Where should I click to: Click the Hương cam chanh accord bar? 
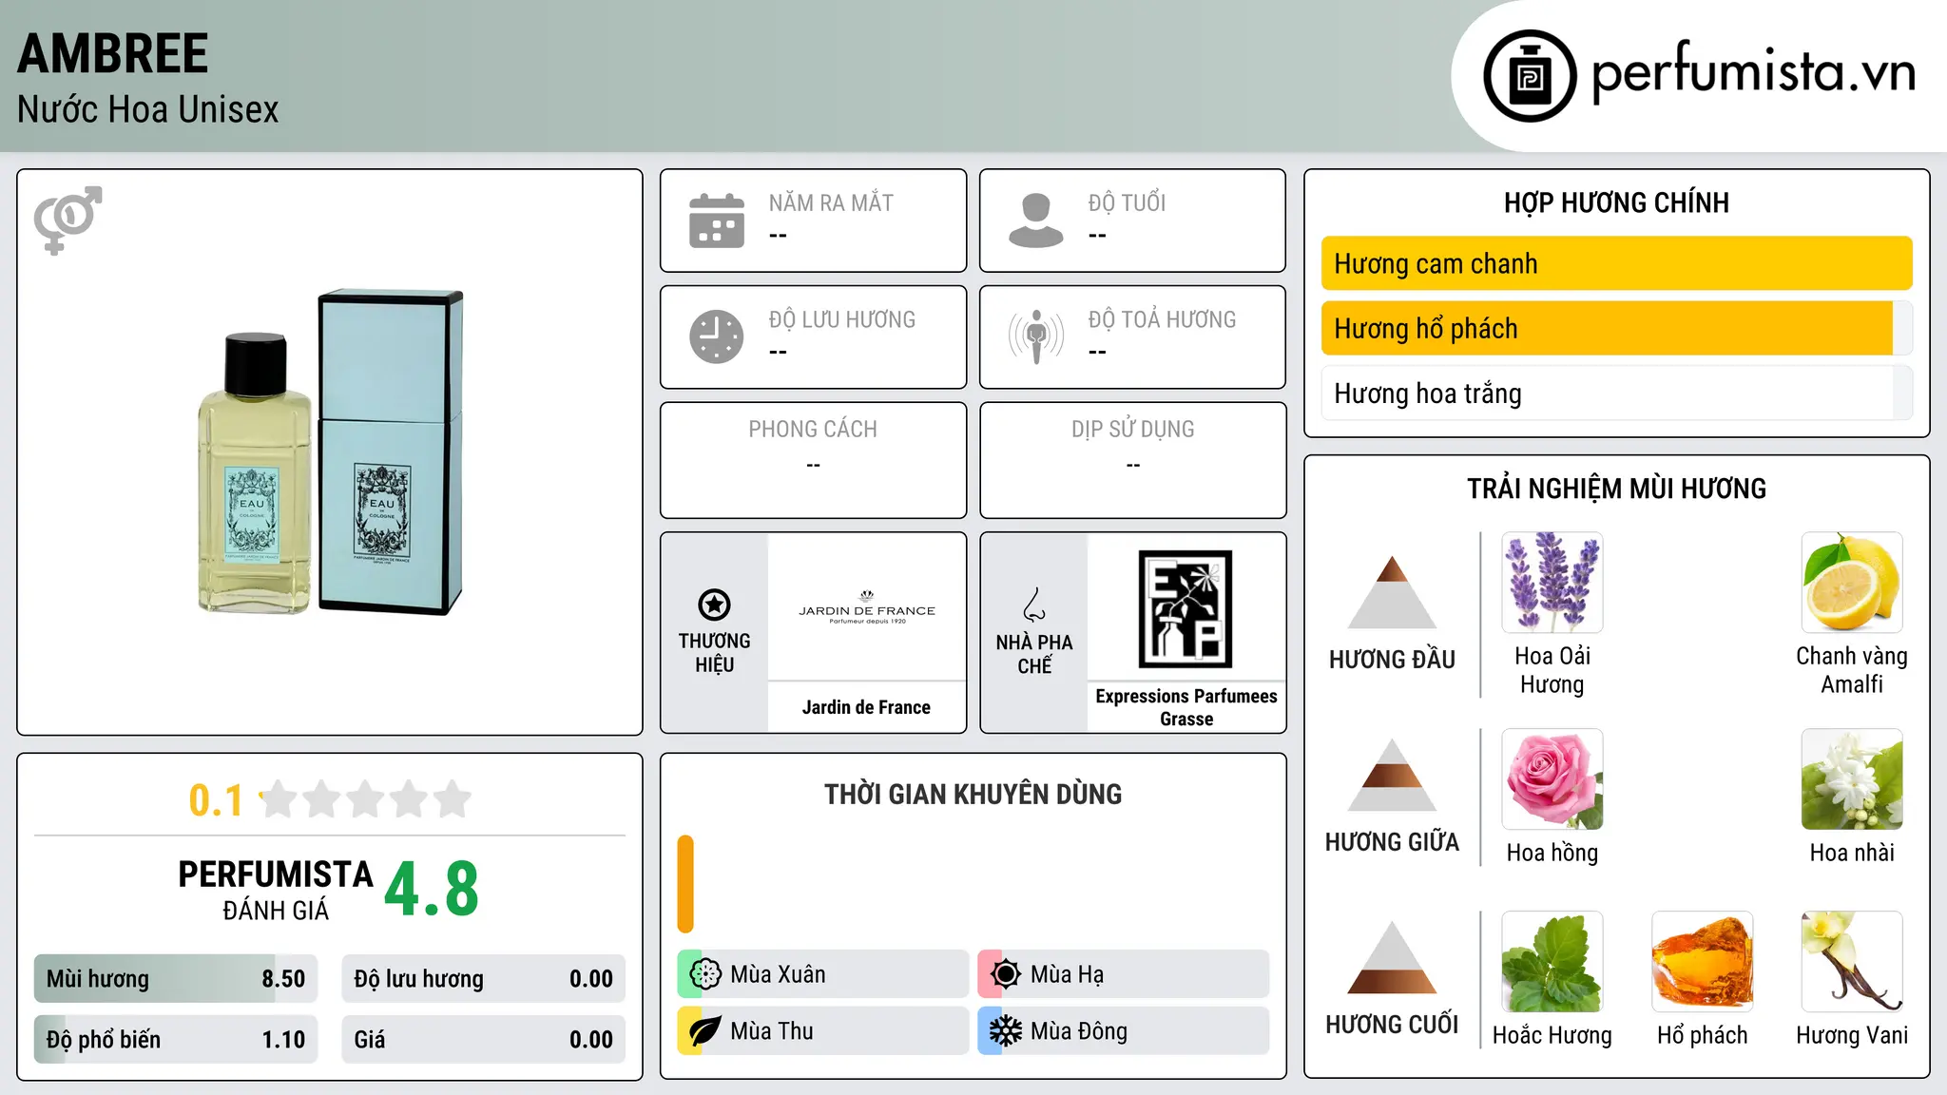click(x=1616, y=263)
